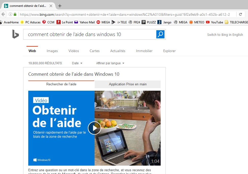Click the 1:04 video duration label

coord(155,161)
